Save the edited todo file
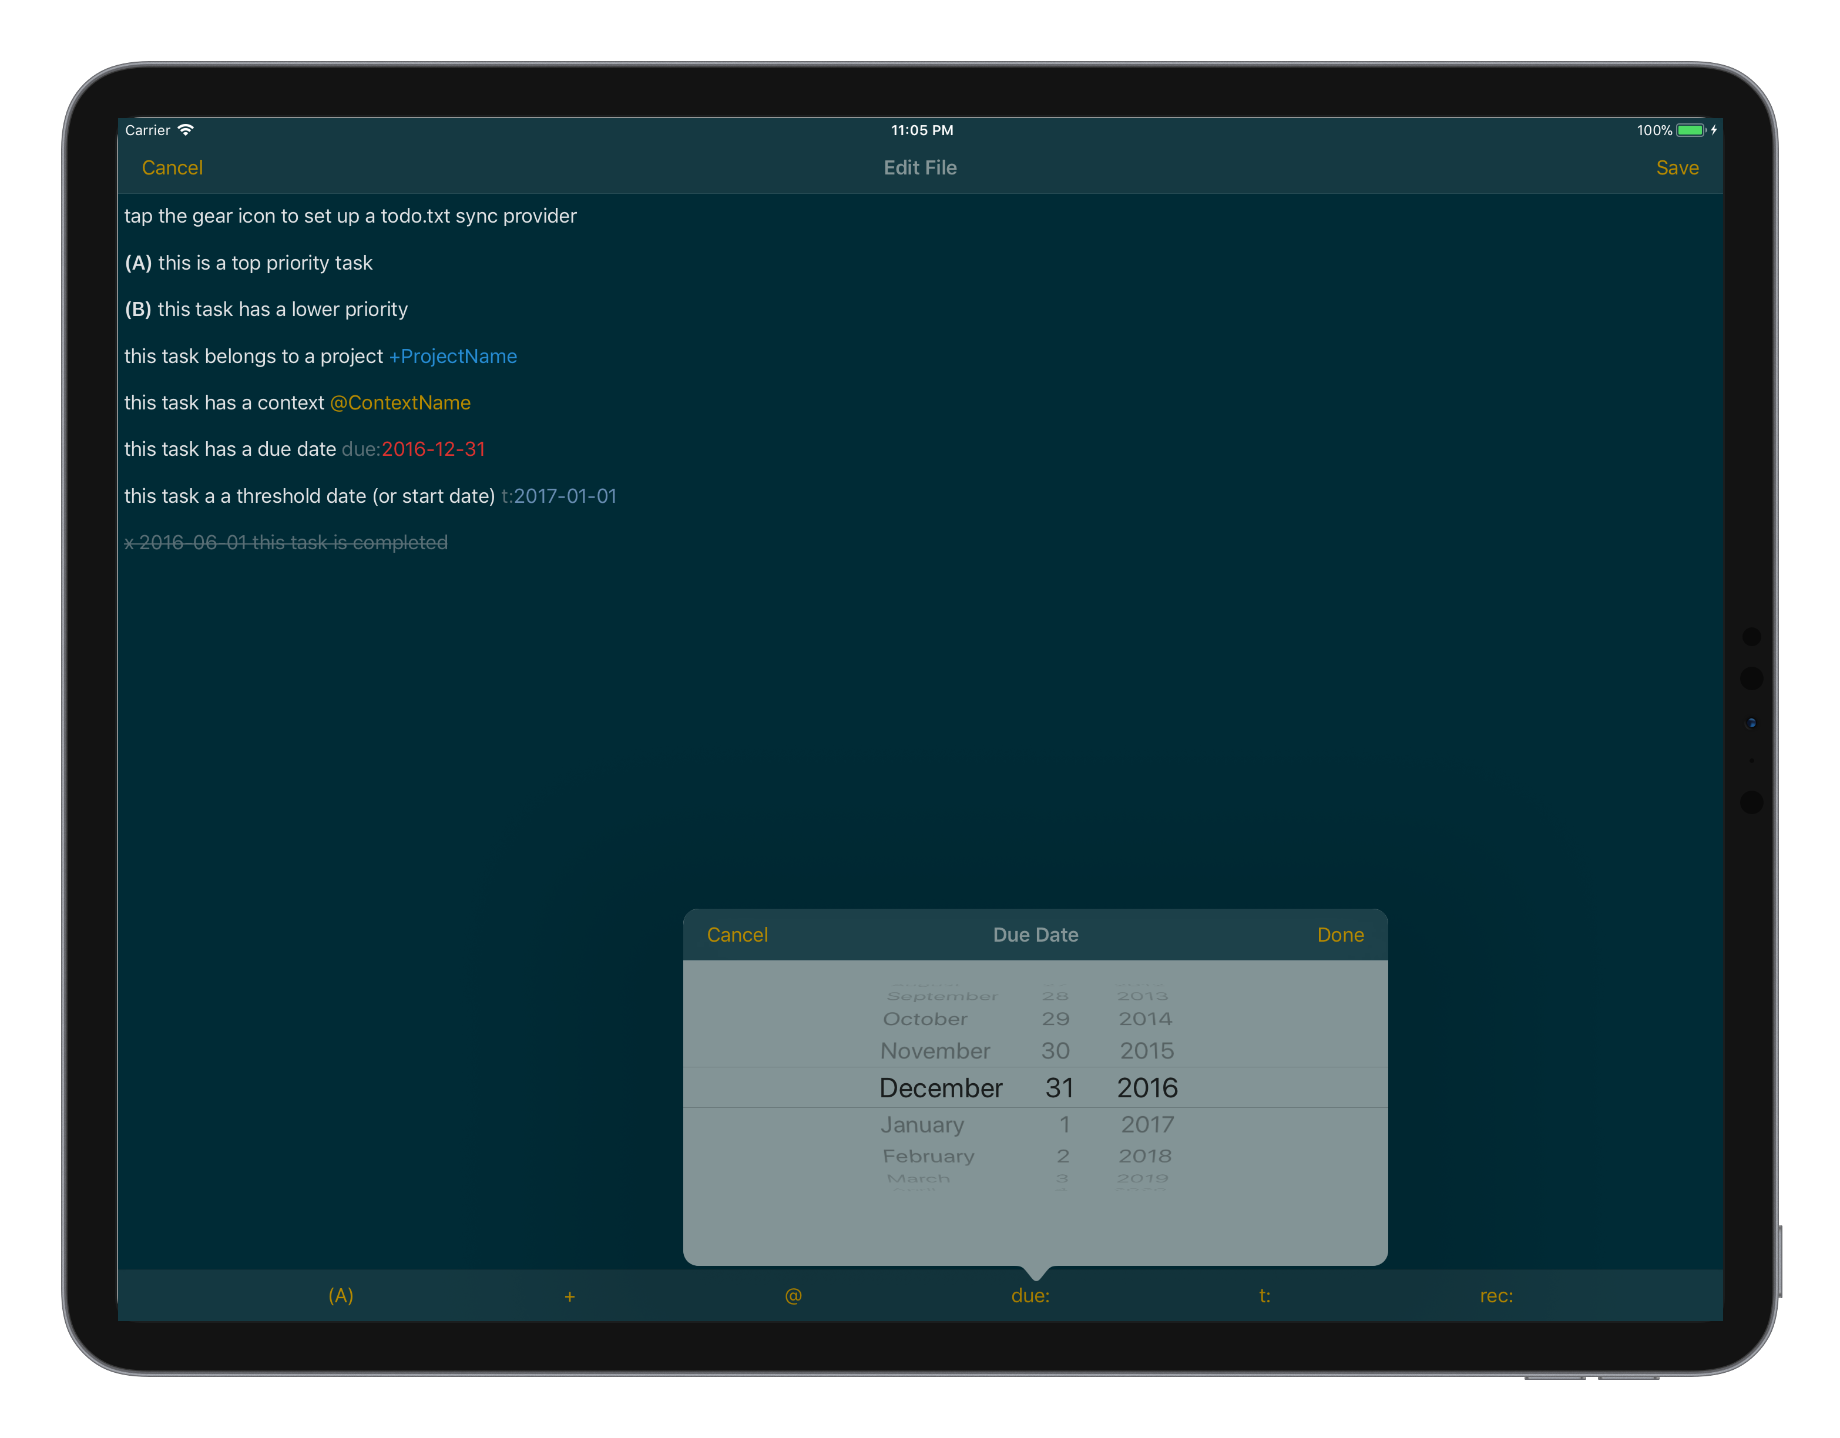 pyautogui.click(x=1677, y=167)
